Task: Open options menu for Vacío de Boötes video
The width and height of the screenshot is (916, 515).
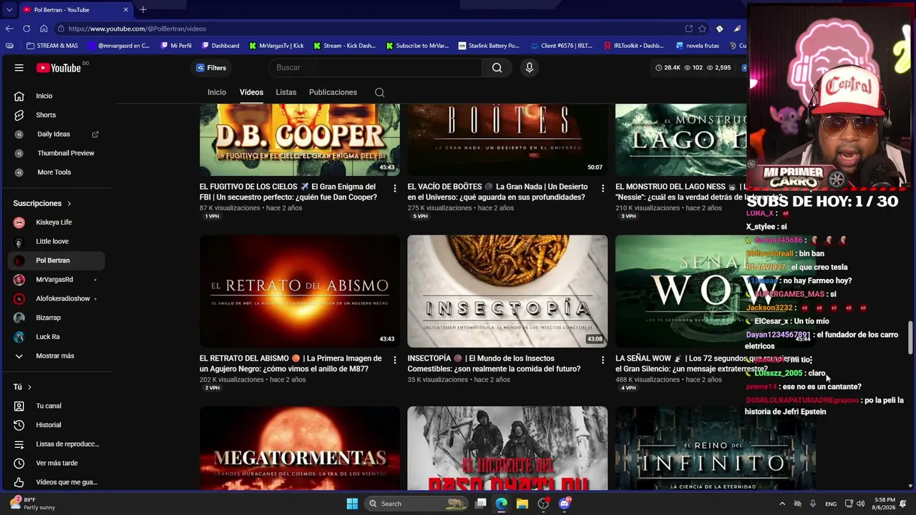Action: pyautogui.click(x=603, y=188)
